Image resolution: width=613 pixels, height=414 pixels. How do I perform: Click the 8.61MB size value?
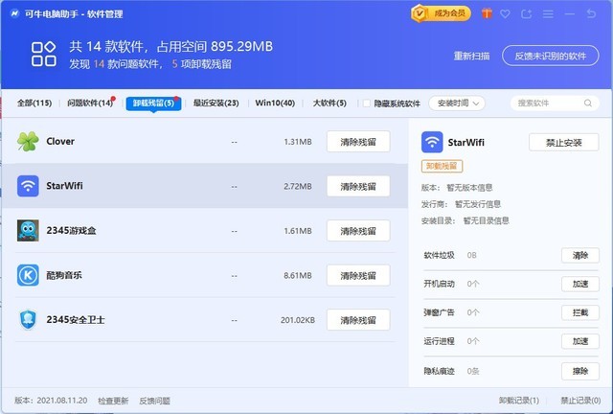pos(298,275)
